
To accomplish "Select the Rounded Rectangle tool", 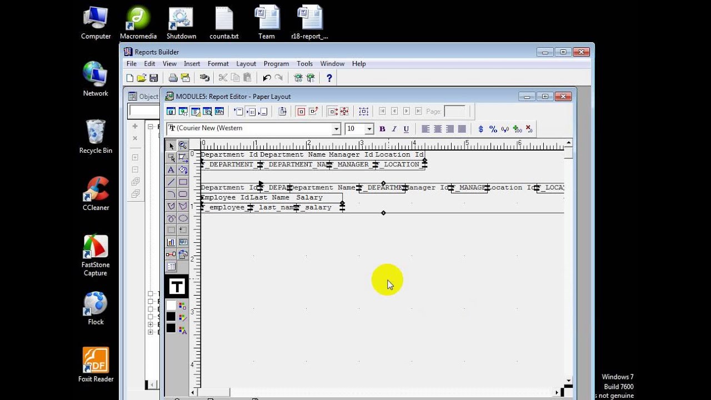I will pyautogui.click(x=183, y=194).
